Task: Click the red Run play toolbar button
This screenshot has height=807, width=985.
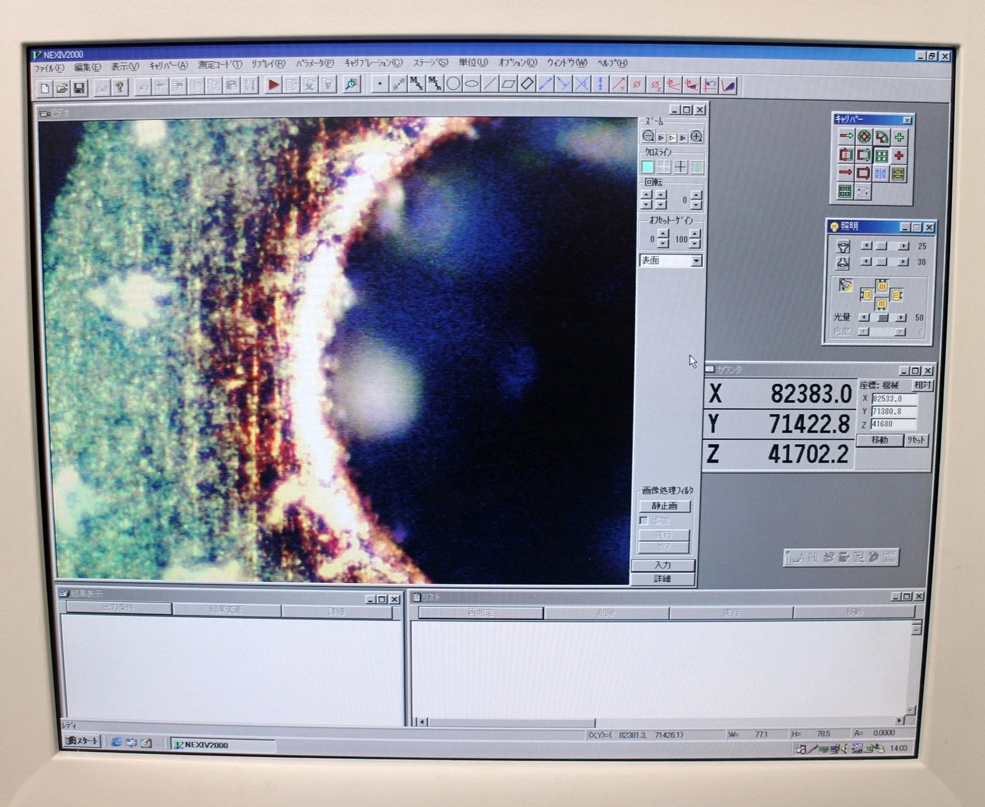Action: [274, 85]
